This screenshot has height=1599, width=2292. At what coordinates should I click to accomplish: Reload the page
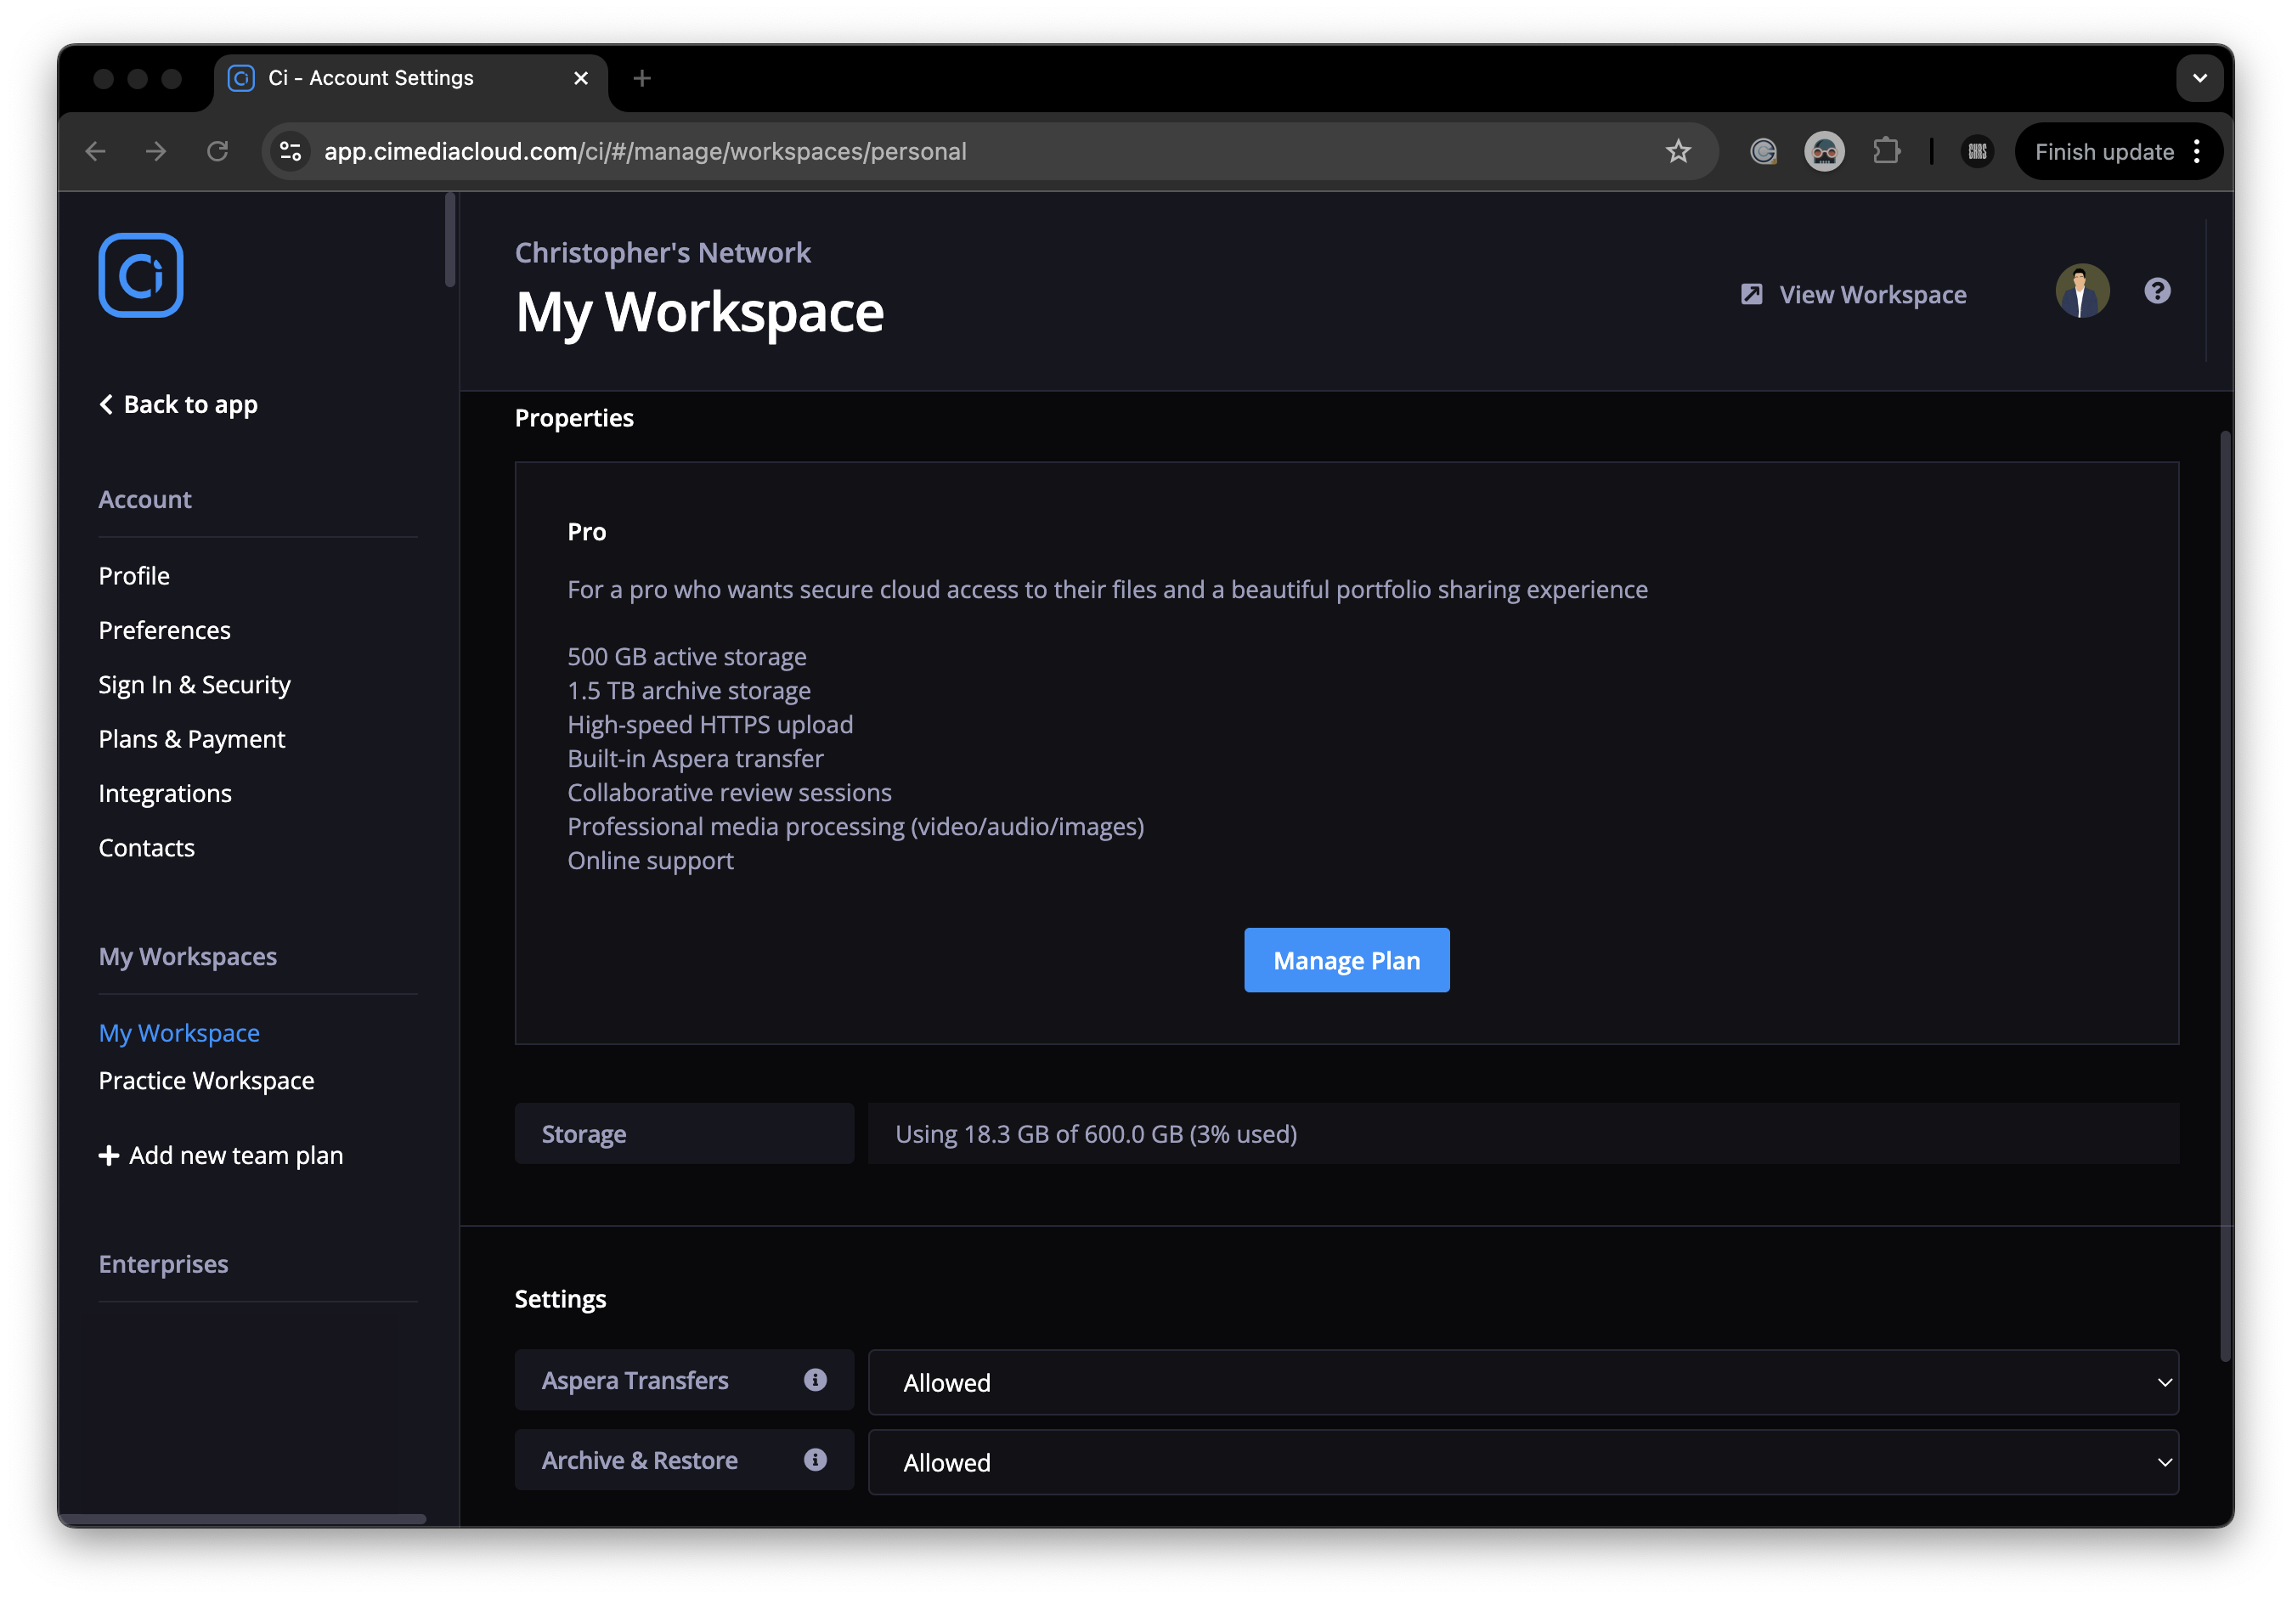217,150
